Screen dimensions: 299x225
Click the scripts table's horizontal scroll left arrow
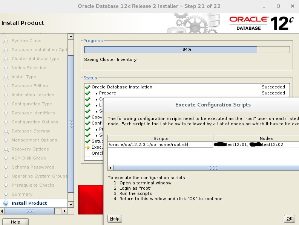[x=110, y=168]
